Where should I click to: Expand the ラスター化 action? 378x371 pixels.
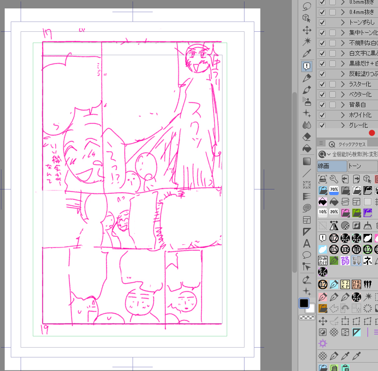[x=343, y=84]
